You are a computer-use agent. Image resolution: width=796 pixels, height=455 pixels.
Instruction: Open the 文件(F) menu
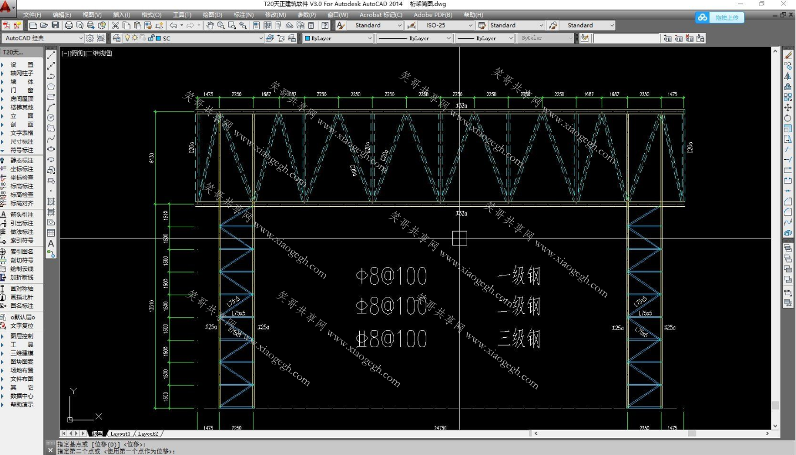click(x=33, y=15)
